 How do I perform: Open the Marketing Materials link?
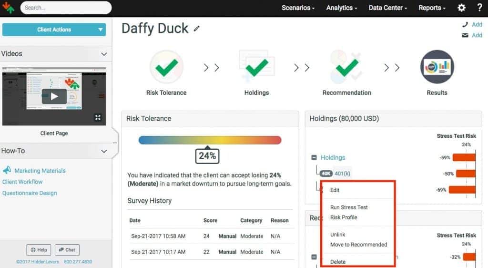40,171
